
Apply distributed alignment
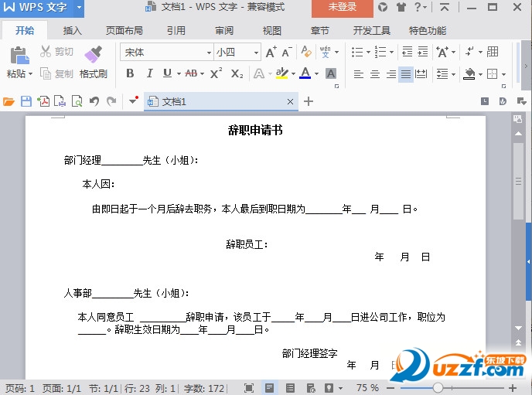click(x=421, y=73)
